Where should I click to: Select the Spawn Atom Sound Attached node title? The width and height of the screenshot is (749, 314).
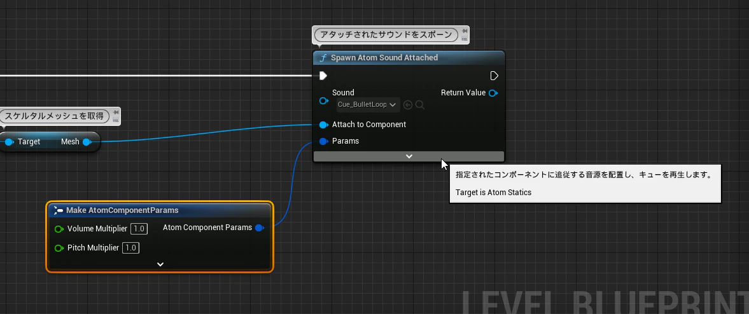pos(384,57)
